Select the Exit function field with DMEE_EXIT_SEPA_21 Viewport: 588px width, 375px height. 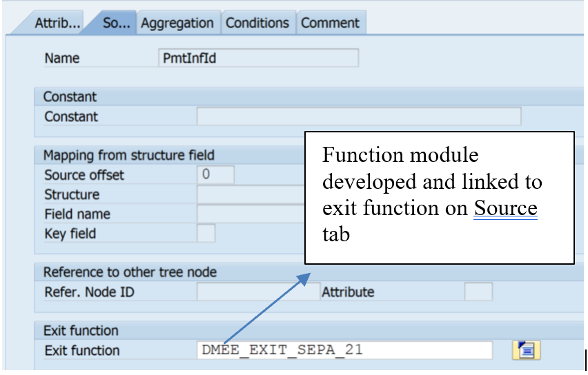pyautogui.click(x=344, y=350)
